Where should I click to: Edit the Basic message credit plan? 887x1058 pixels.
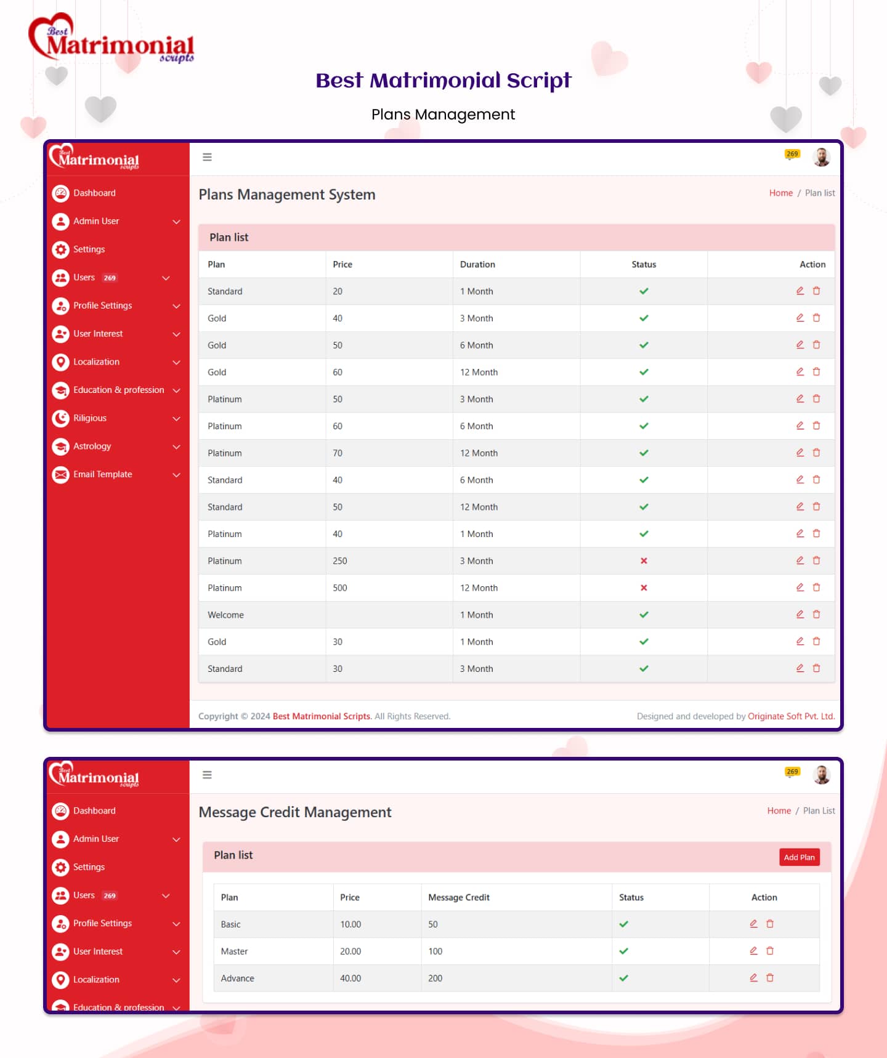click(753, 924)
